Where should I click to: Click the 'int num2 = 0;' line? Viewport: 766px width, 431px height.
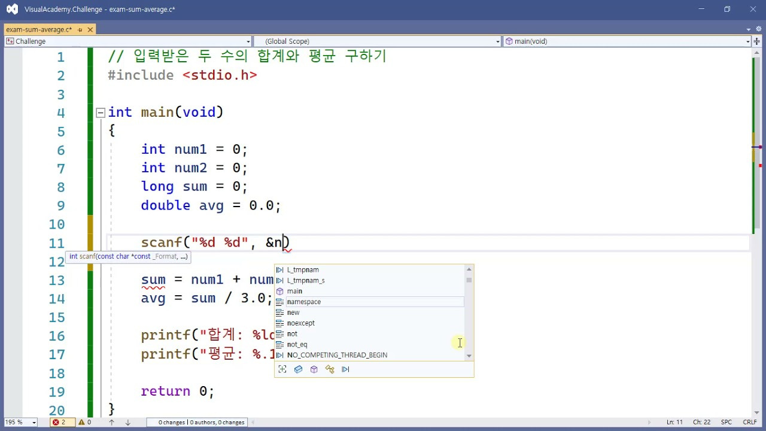[x=194, y=168]
